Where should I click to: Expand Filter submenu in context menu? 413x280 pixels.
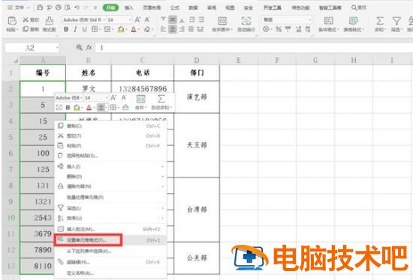pyautogui.click(x=110, y=208)
